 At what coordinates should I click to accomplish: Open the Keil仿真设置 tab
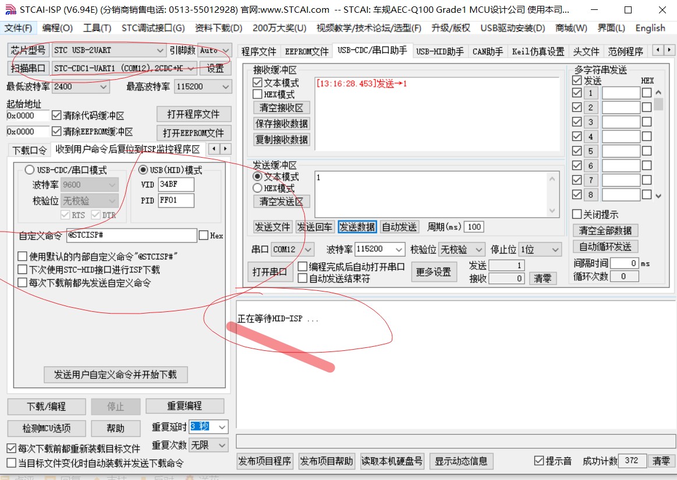pos(538,51)
